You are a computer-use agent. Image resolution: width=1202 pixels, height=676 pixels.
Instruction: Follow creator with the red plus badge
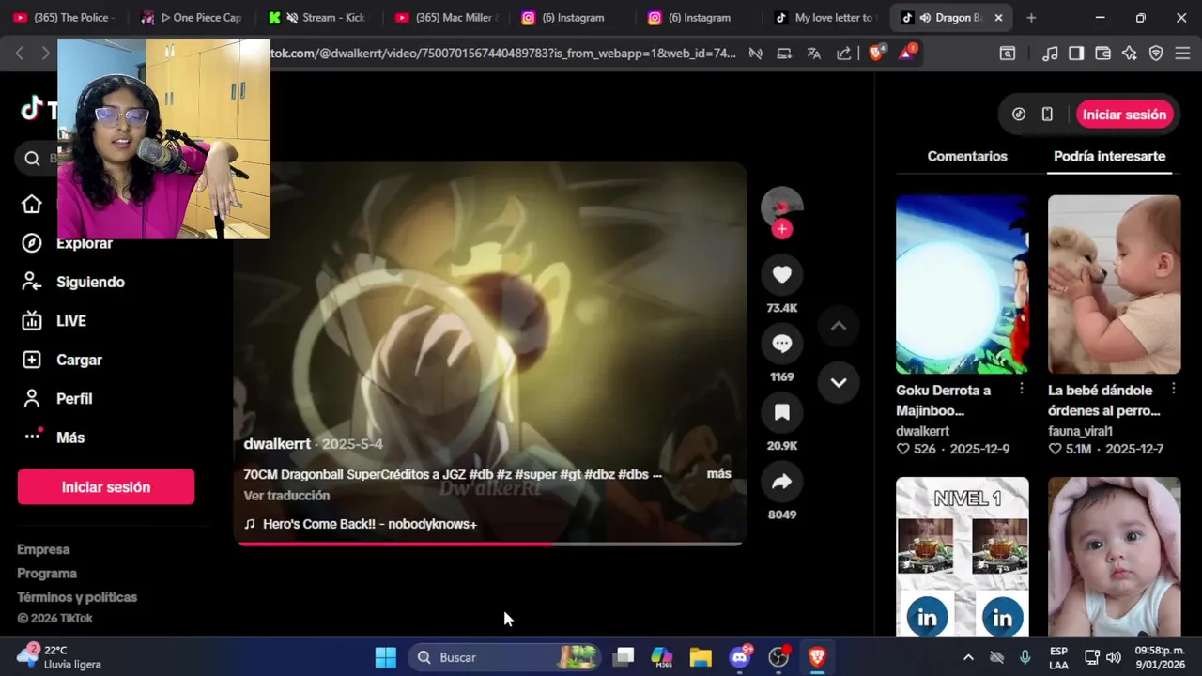pyautogui.click(x=782, y=229)
